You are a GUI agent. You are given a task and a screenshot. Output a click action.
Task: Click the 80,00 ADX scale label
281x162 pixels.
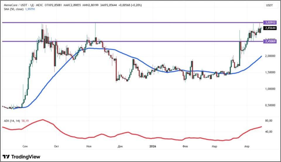[x=269, y=121]
